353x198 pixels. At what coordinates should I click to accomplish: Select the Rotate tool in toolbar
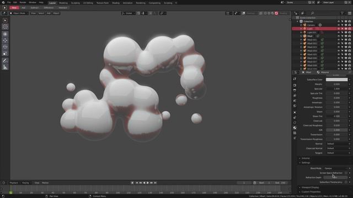click(5, 47)
